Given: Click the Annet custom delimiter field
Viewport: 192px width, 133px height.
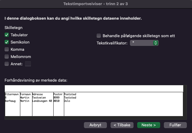Looking at the screenshot, I should click(28, 64).
